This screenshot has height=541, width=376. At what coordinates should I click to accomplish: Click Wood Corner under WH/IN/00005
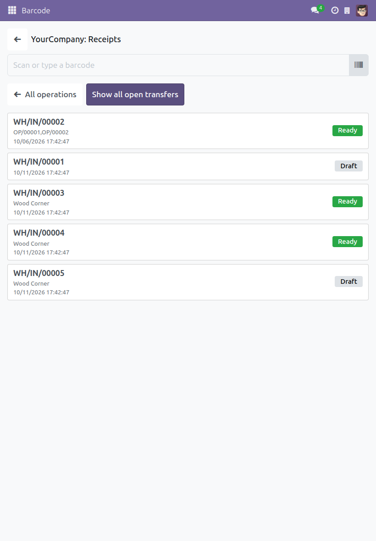click(x=31, y=284)
